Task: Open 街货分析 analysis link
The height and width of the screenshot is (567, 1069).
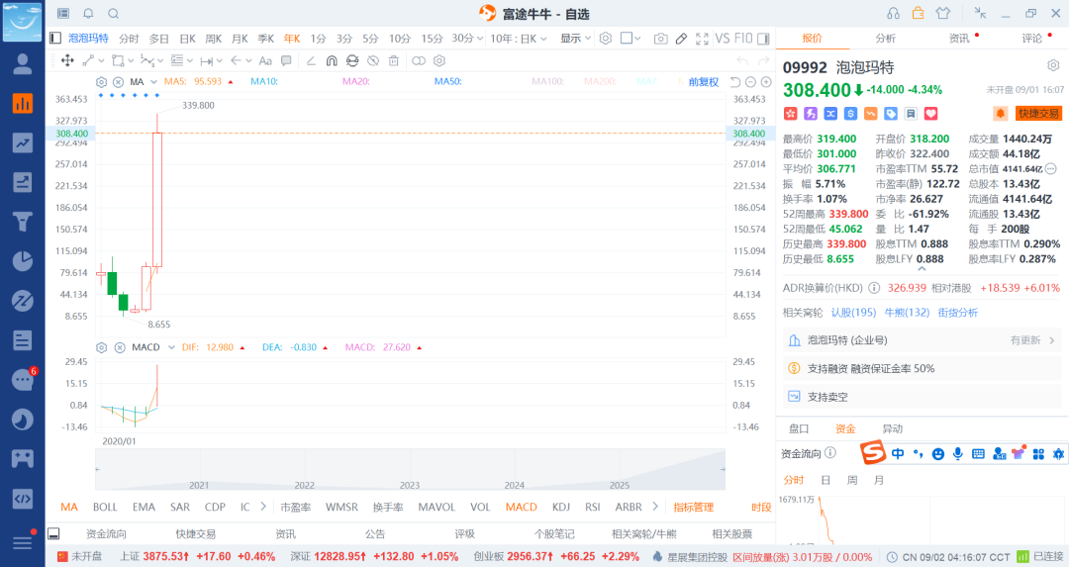Action: (x=958, y=312)
